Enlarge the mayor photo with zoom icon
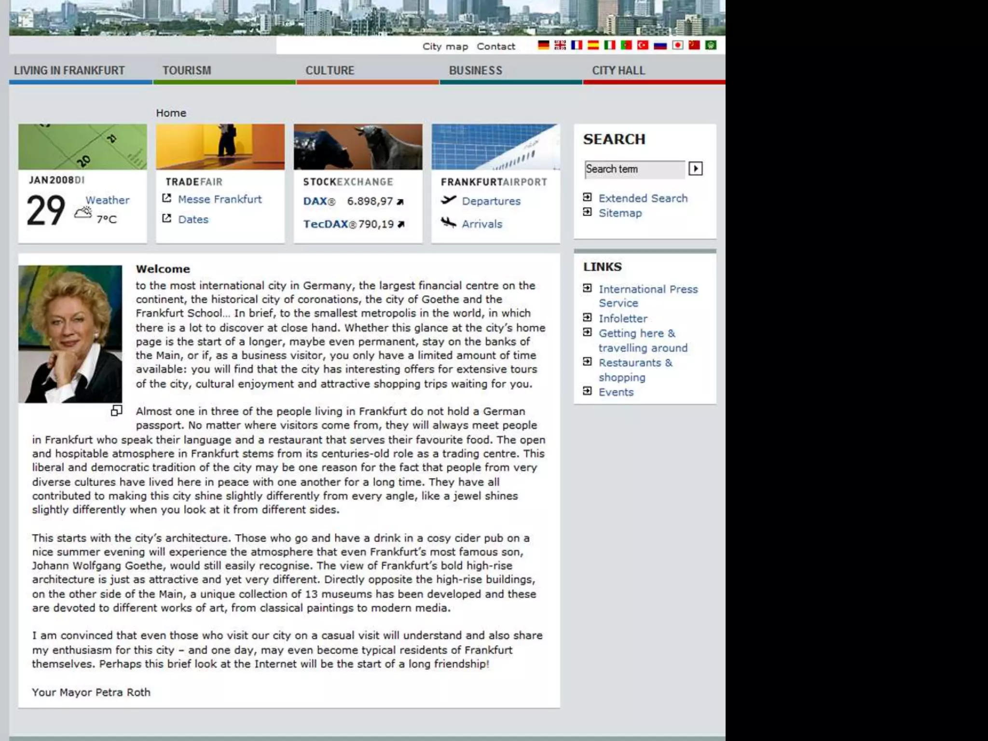 [116, 411]
